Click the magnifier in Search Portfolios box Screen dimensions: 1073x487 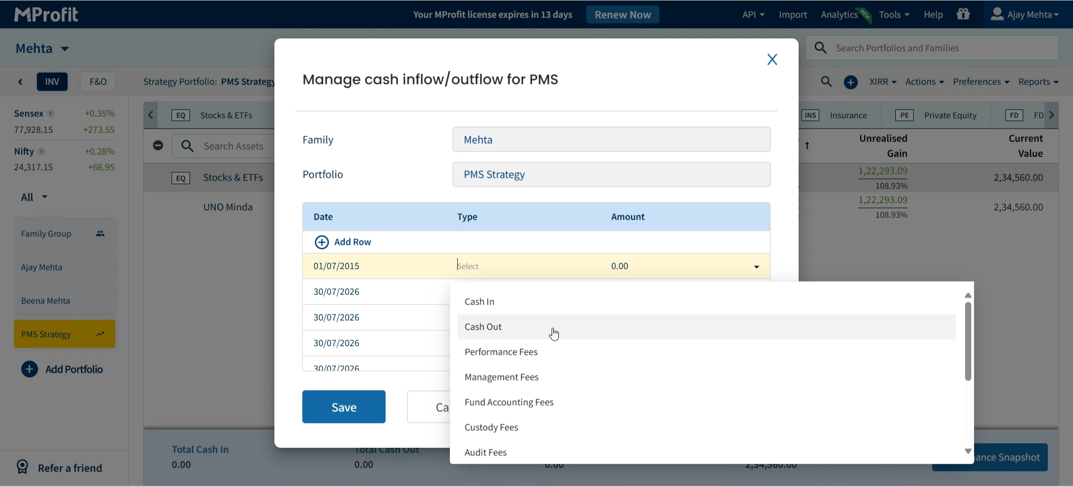[x=820, y=48]
